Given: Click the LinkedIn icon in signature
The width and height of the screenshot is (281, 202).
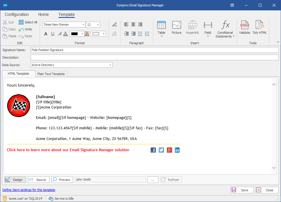Looking at the screenshot, I should pyautogui.click(x=177, y=150).
